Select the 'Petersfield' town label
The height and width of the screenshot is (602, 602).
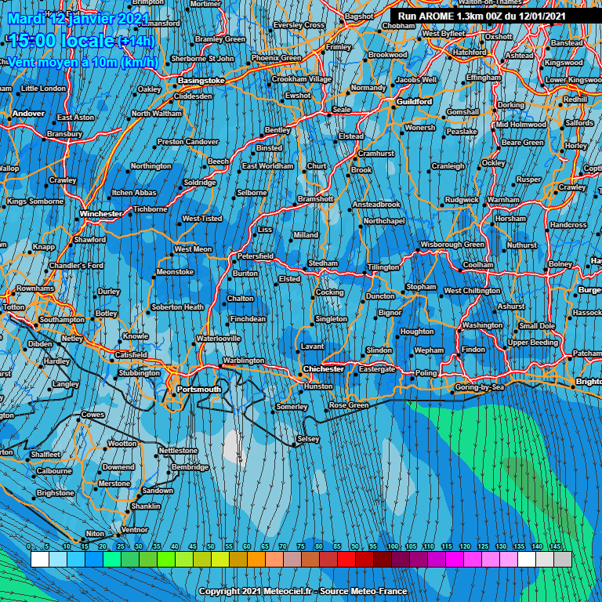(256, 256)
